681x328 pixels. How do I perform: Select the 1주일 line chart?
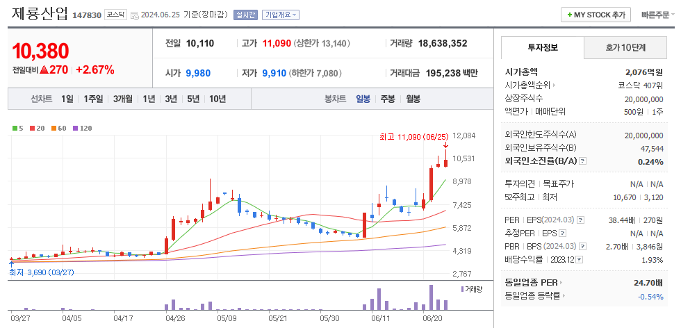pyautogui.click(x=93, y=99)
